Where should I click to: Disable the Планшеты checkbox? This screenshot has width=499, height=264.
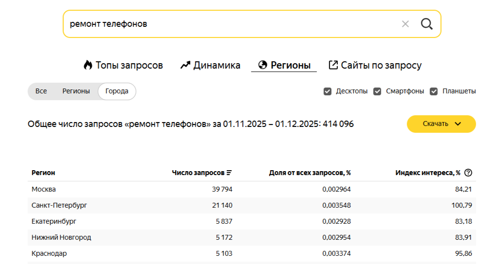[x=434, y=91]
